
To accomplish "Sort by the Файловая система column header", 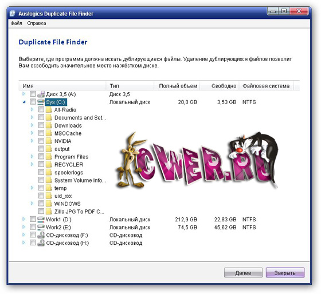I will click(266, 86).
